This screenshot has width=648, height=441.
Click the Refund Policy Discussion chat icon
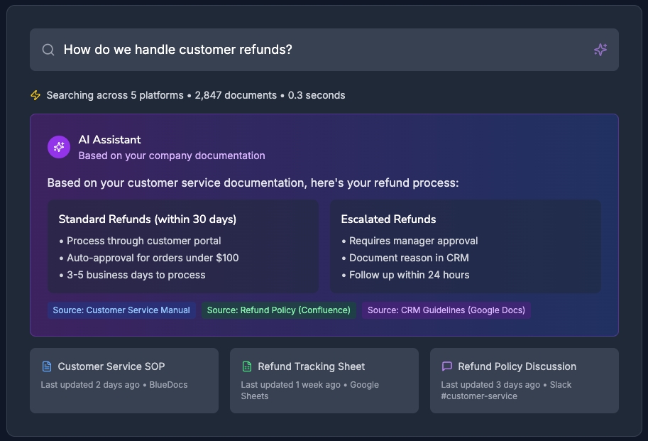point(447,366)
